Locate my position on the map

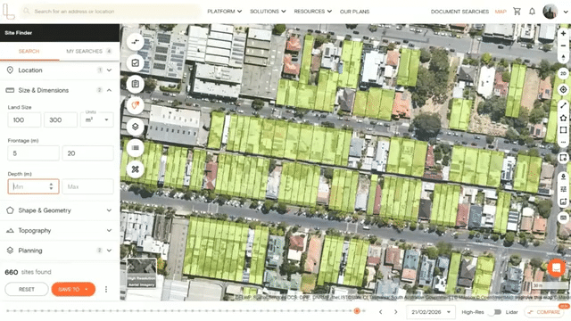point(563,89)
